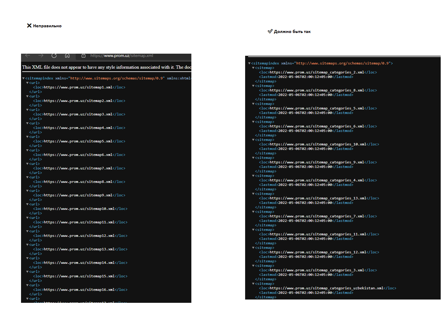The image size is (447, 319).
Task: Select the loc line with sitemap15.xml
Action: [x=80, y=276]
